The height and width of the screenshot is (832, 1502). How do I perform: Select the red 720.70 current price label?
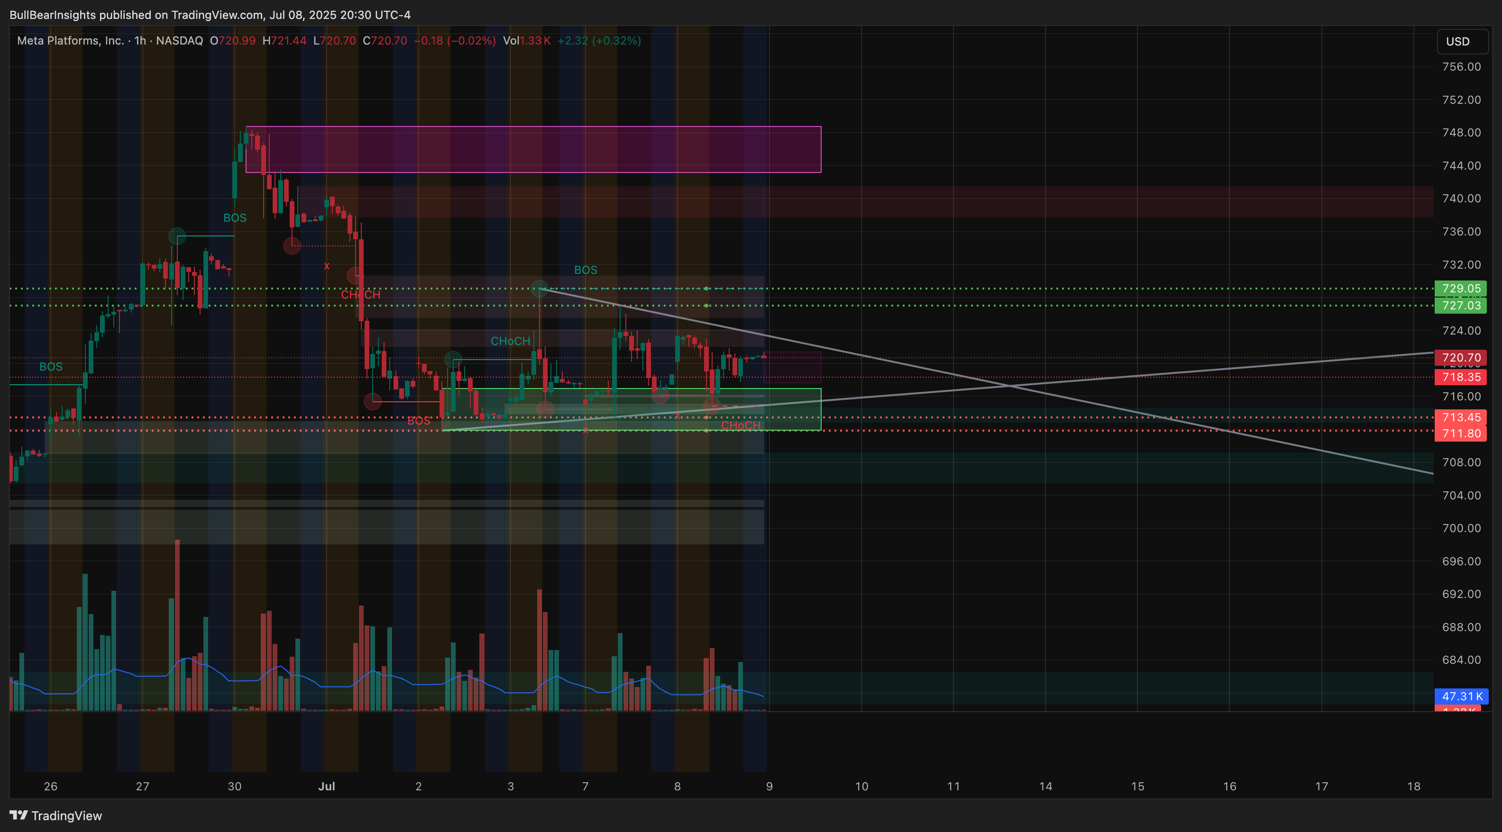1461,358
